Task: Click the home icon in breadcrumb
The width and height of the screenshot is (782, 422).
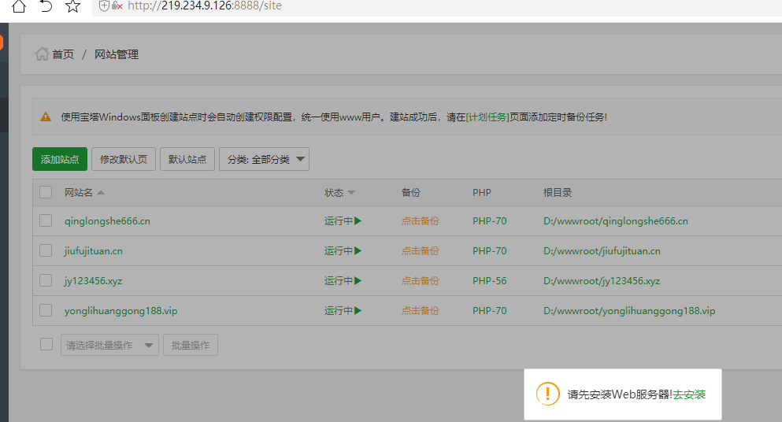Action: 42,54
